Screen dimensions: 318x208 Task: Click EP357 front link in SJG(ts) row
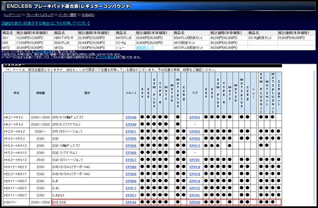(x=131, y=195)
